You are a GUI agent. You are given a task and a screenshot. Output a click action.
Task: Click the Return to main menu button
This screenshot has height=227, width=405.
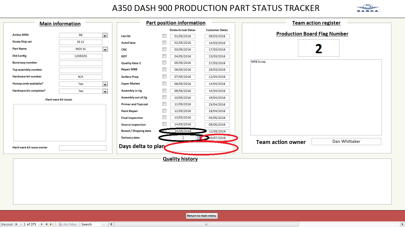tap(202, 216)
